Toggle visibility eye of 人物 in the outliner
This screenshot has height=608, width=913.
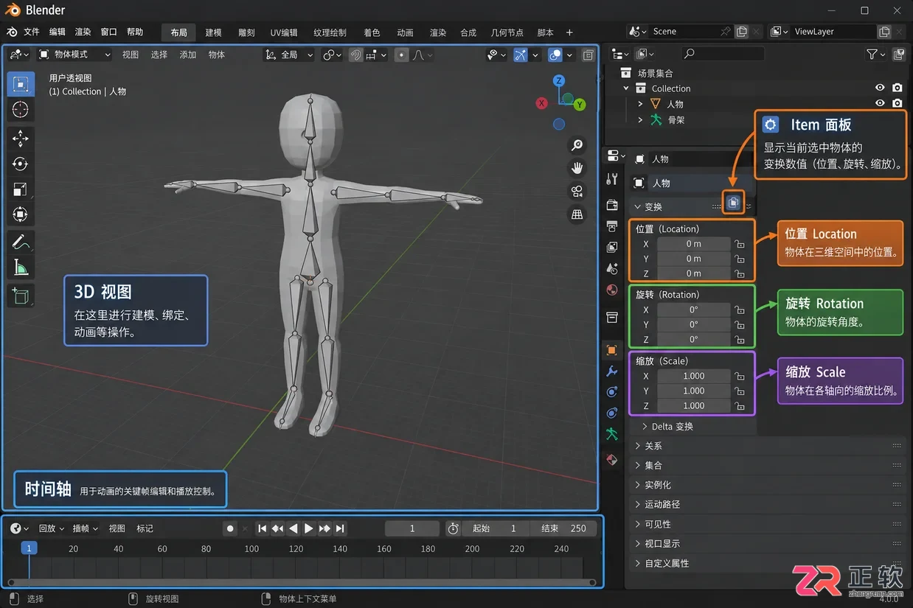point(880,103)
